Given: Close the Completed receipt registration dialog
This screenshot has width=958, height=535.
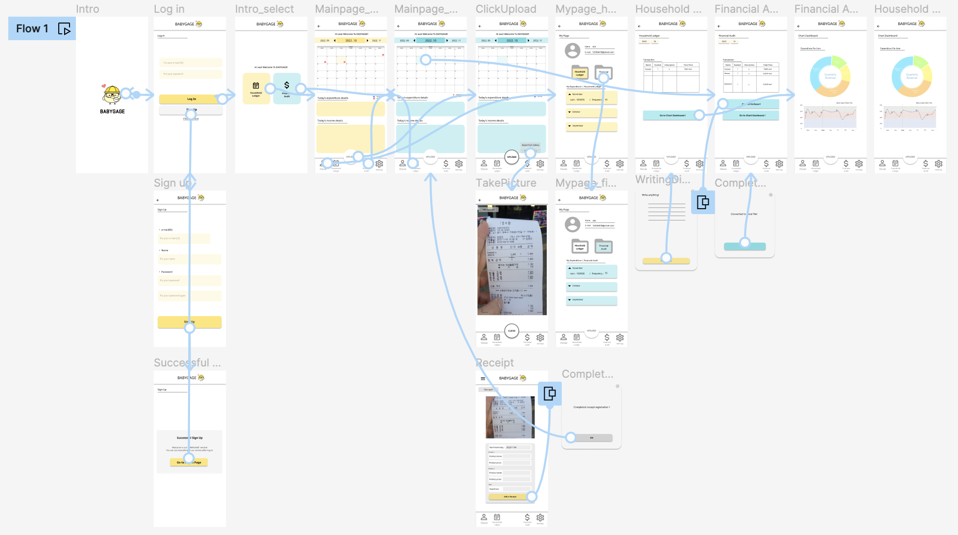Looking at the screenshot, I should pyautogui.click(x=618, y=386).
